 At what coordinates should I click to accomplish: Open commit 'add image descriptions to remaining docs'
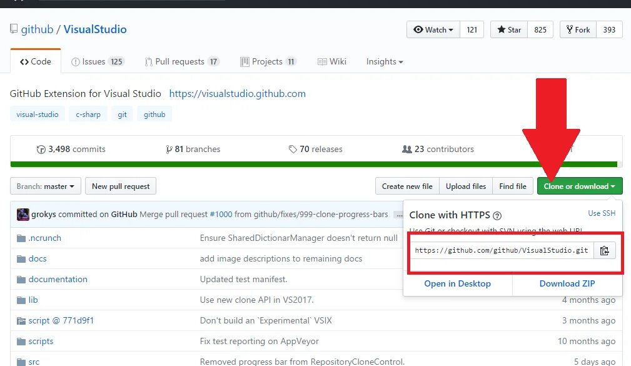click(x=281, y=258)
